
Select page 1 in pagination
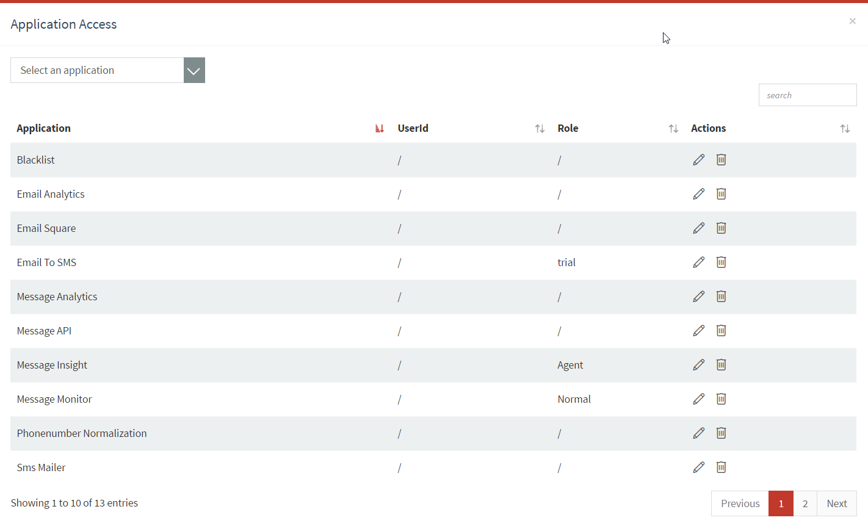pos(781,503)
